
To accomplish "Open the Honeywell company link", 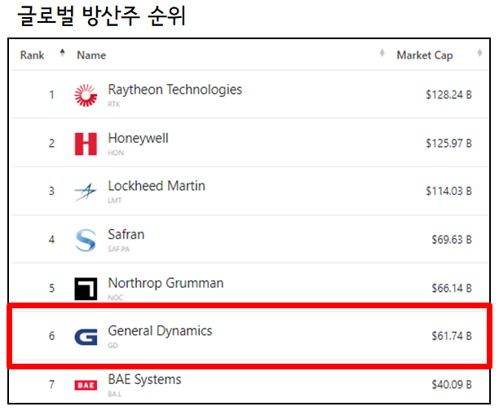I will click(x=138, y=138).
